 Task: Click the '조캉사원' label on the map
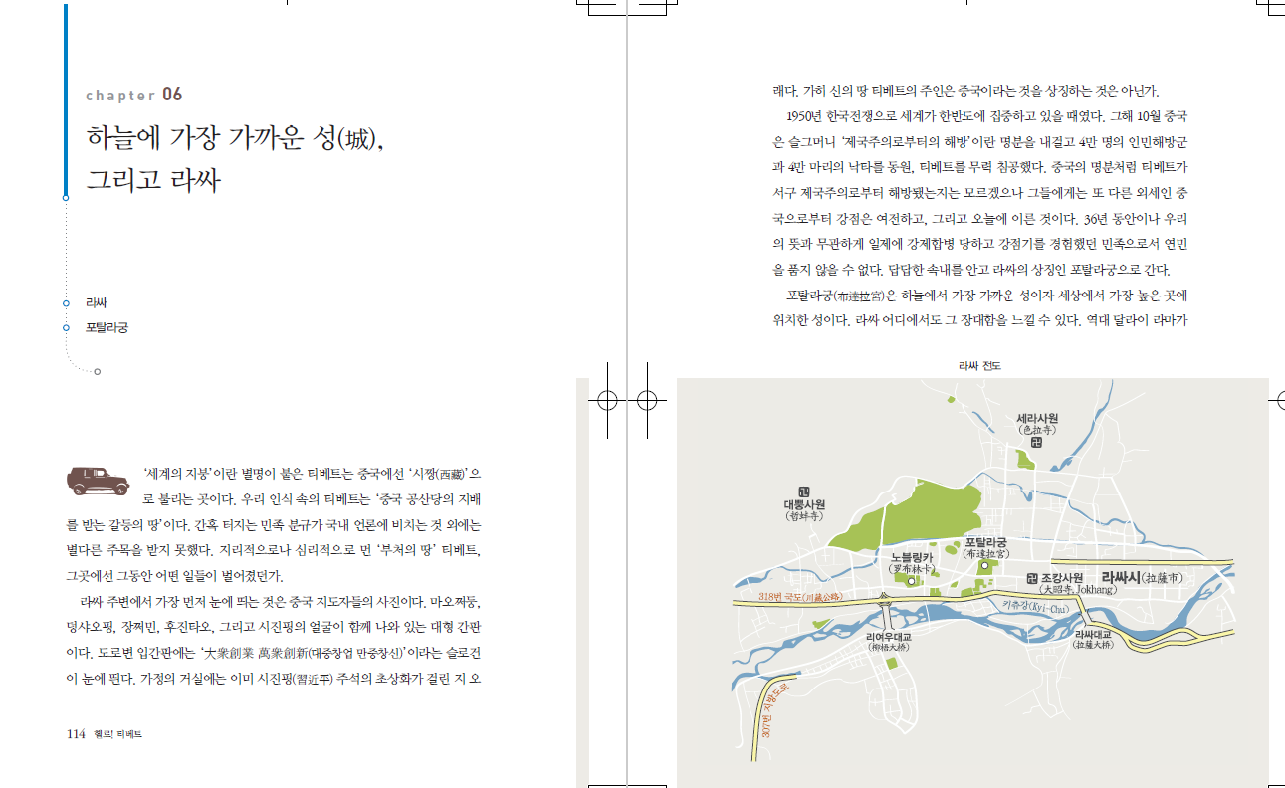click(x=1062, y=578)
